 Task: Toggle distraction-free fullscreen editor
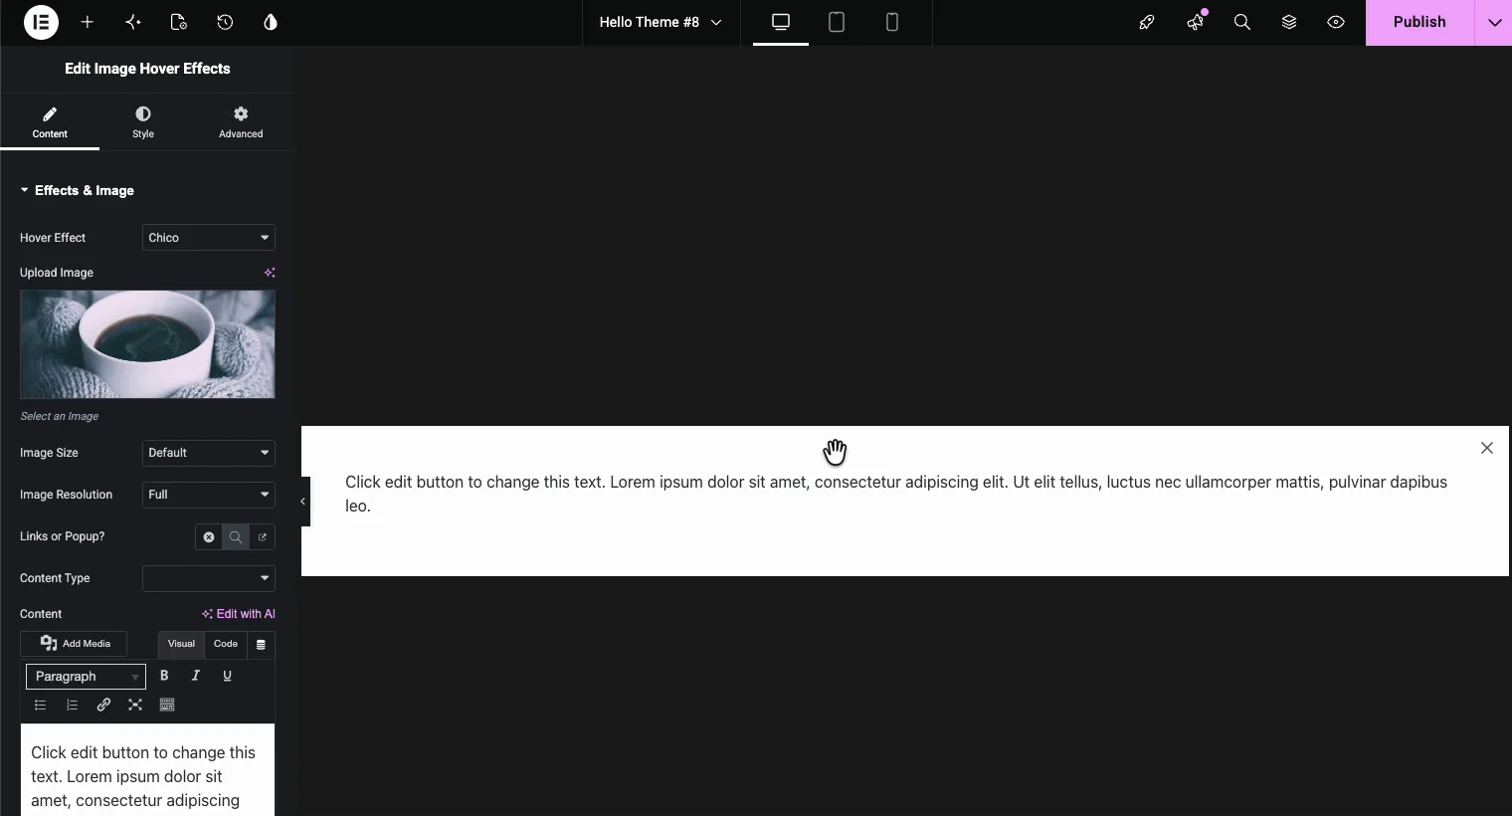click(x=135, y=705)
